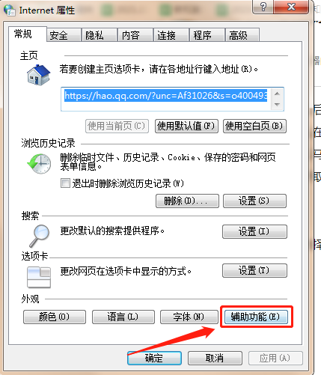Viewport: 321px width, 375px height.
Task: Click 删除(D)... button
Action: tap(187, 201)
